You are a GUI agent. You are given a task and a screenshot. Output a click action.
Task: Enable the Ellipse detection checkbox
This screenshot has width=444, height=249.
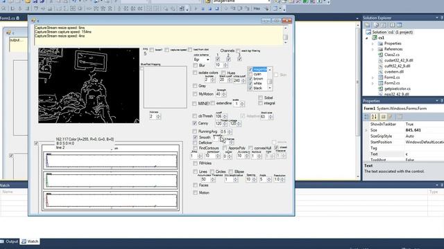[231, 172]
